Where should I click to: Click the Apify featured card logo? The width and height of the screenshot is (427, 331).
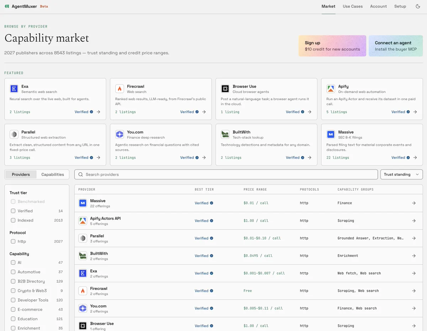click(x=331, y=89)
